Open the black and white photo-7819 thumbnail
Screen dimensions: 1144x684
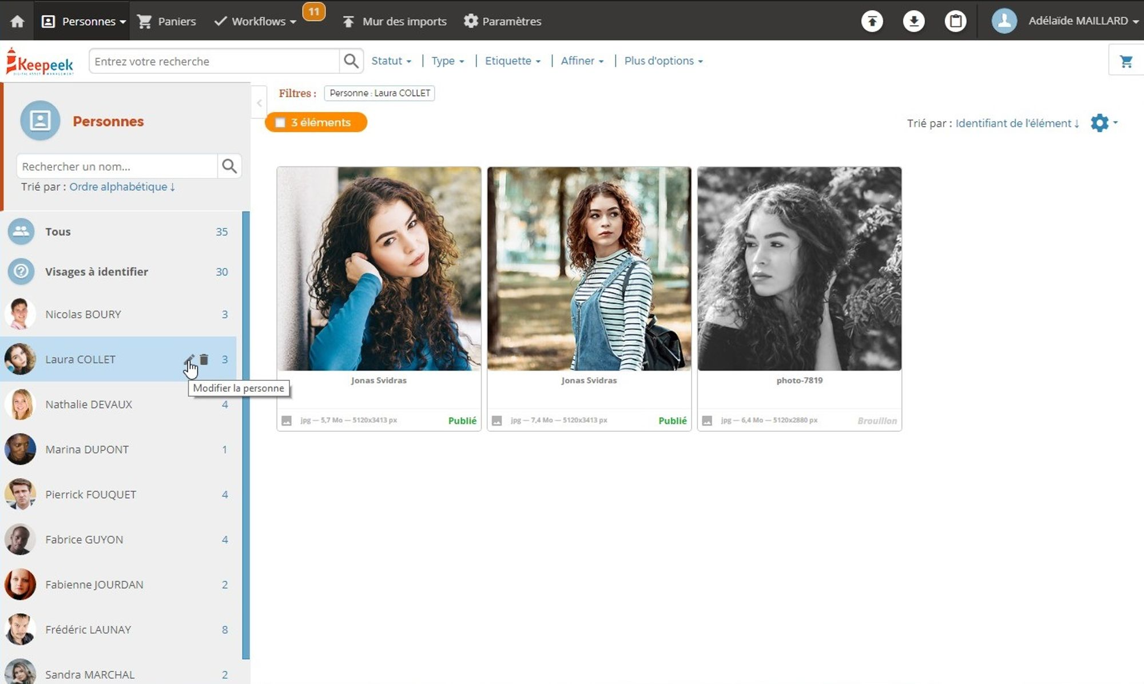coord(799,269)
